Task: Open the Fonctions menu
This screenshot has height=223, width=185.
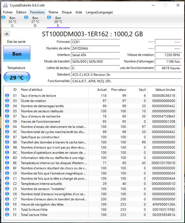Action: click(37, 12)
